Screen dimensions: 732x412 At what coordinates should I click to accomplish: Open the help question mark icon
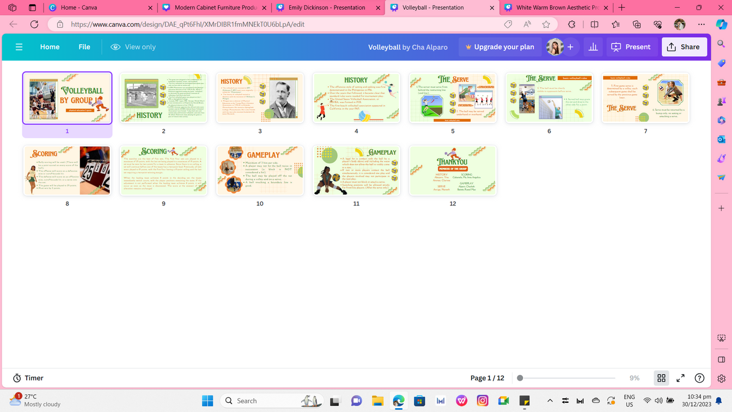[700, 378]
